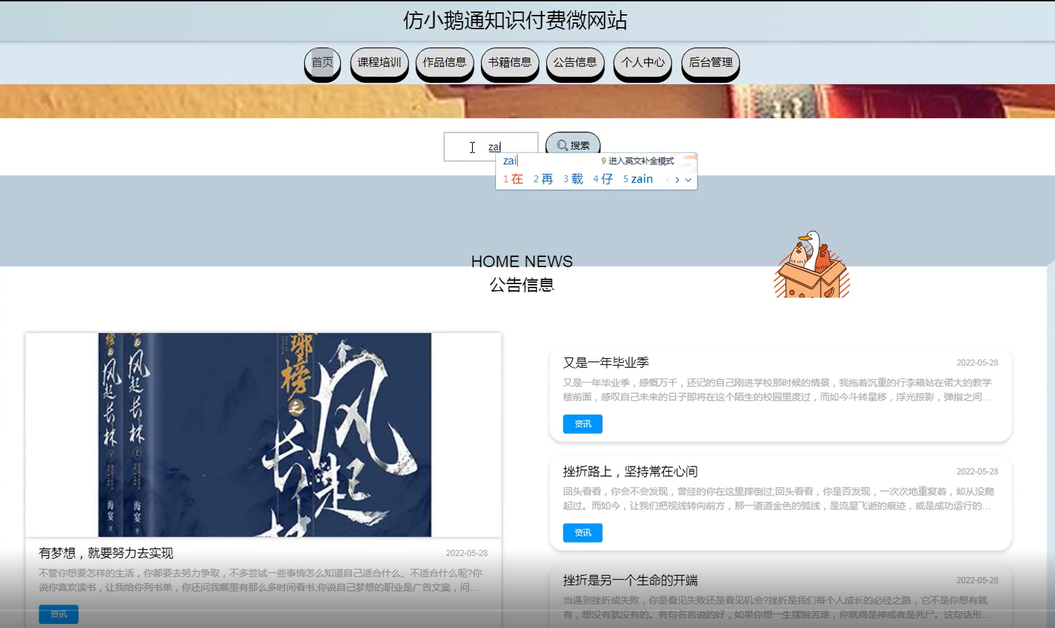Viewport: 1055px width, 628px height.
Task: Expand the IME candidate list with the down chevron
Action: tap(688, 179)
